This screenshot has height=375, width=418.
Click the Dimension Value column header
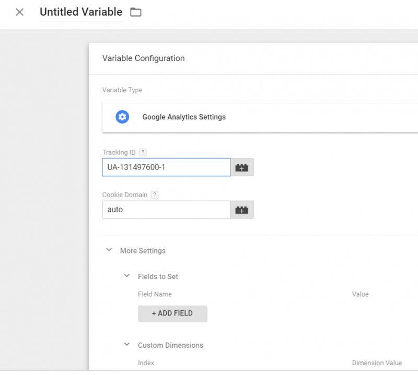(377, 363)
